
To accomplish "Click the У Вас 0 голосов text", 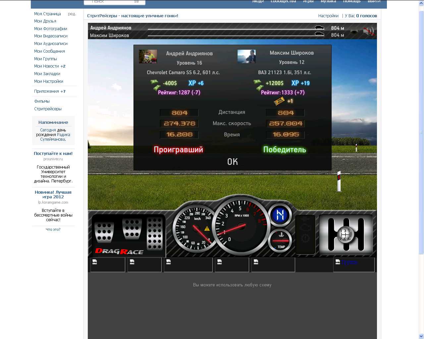I will coord(361,16).
